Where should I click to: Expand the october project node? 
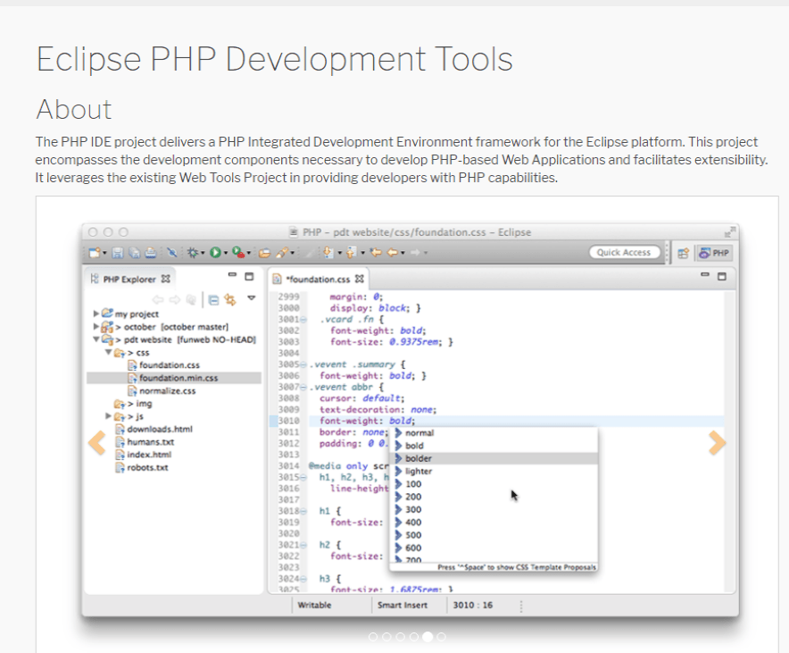(96, 327)
